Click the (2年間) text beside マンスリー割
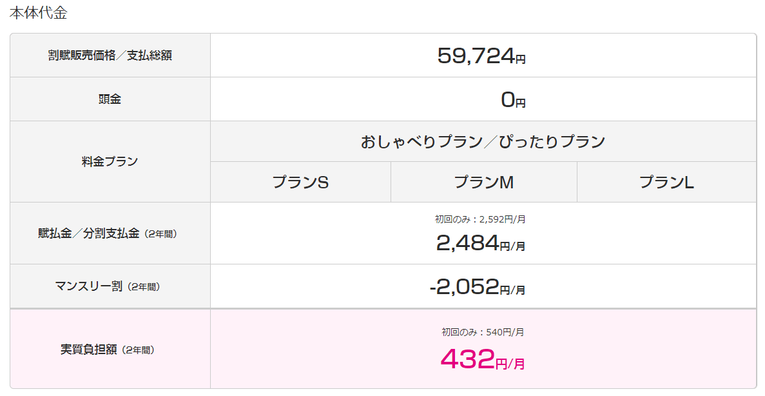Image resolution: width=765 pixels, height=396 pixels. click(x=144, y=287)
